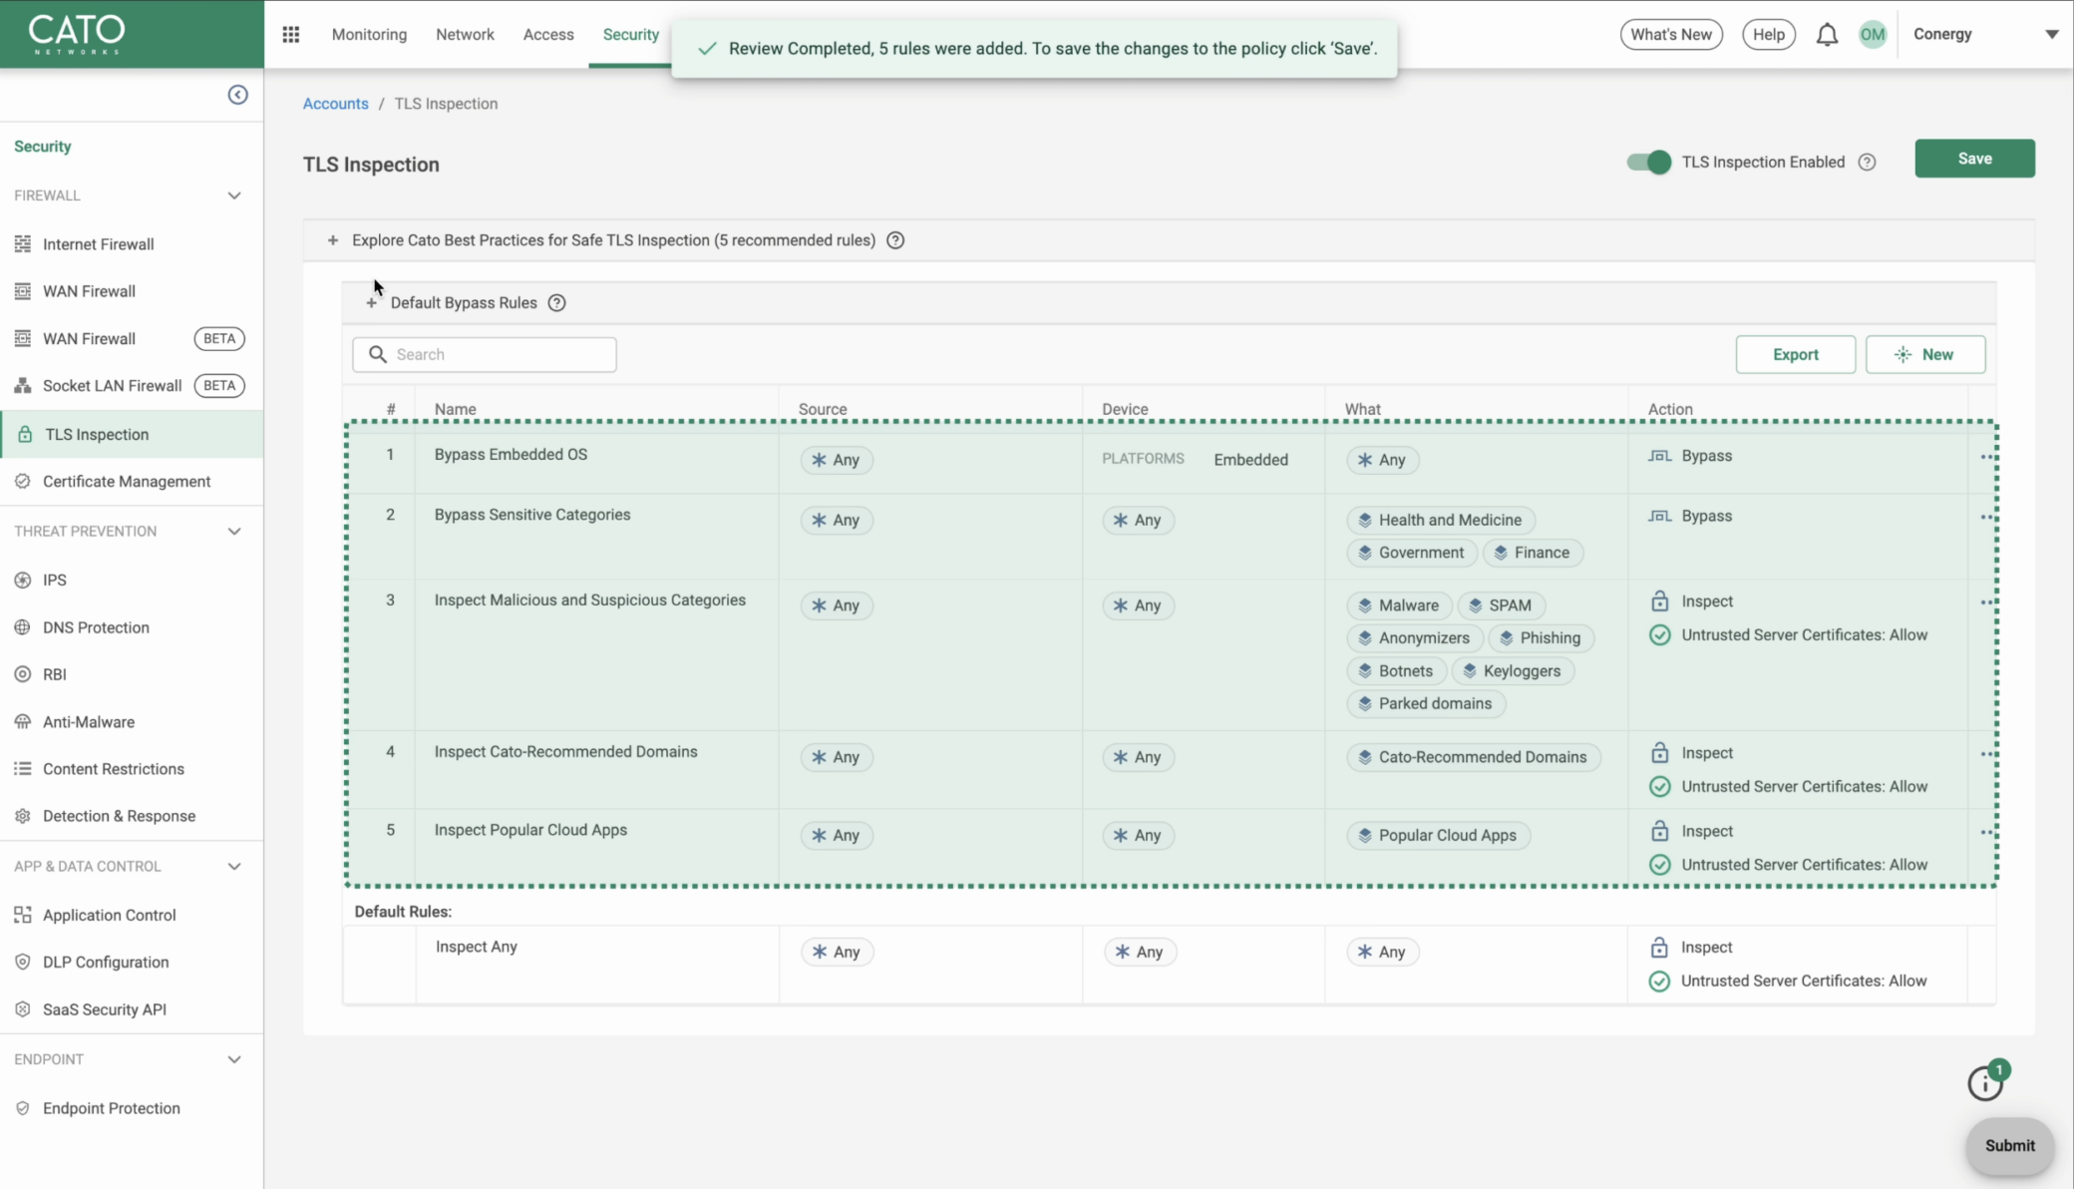Open options menu for Inspect Popular Cloud Apps rule
2074x1189 pixels.
coord(1986,832)
